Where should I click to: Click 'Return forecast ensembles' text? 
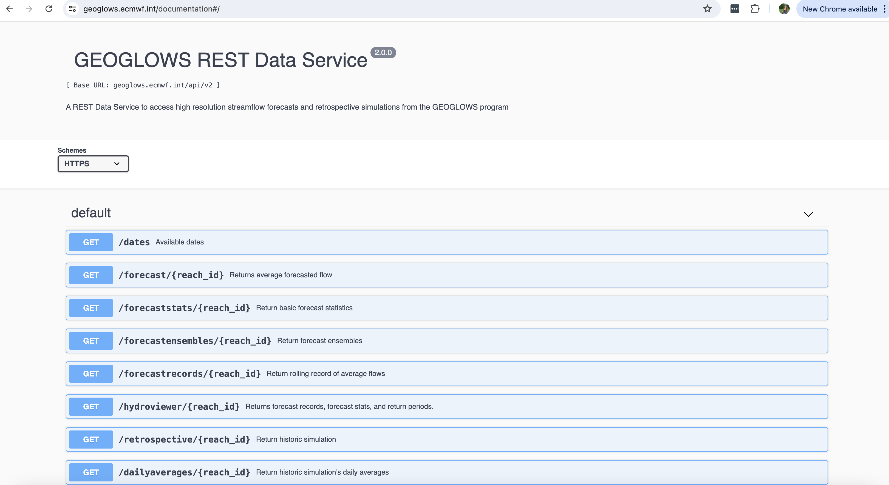(319, 341)
